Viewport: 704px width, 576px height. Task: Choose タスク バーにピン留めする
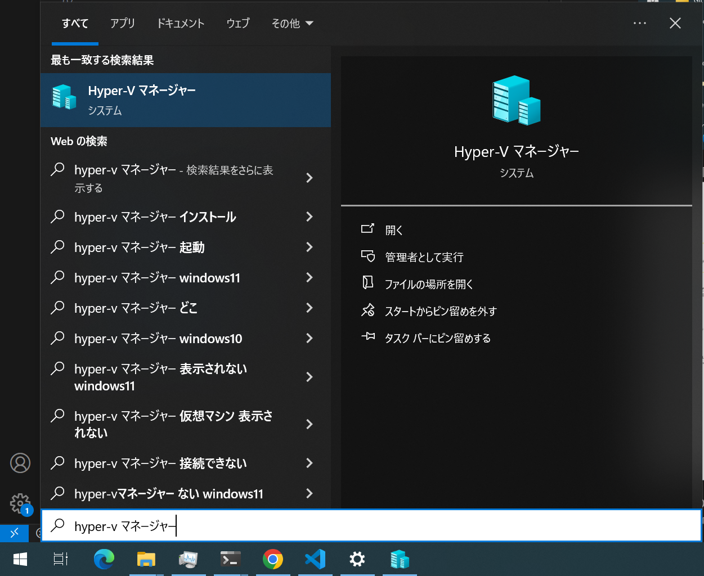(437, 338)
